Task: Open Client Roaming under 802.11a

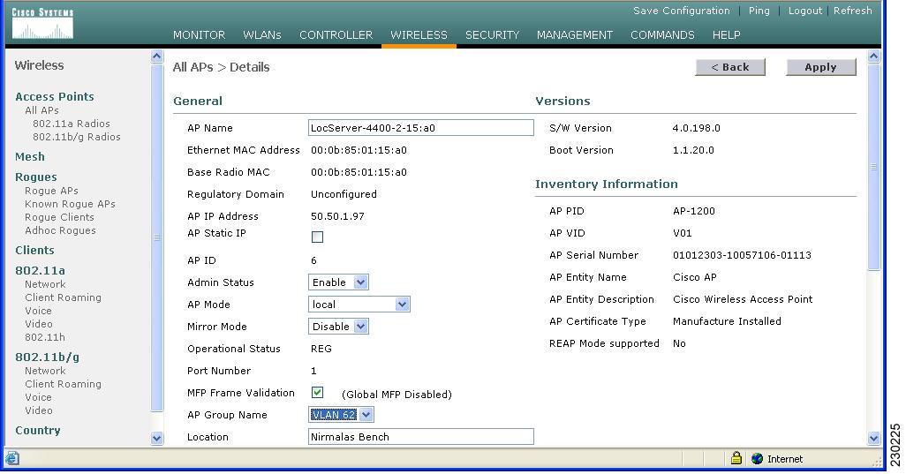Action: 63,297
